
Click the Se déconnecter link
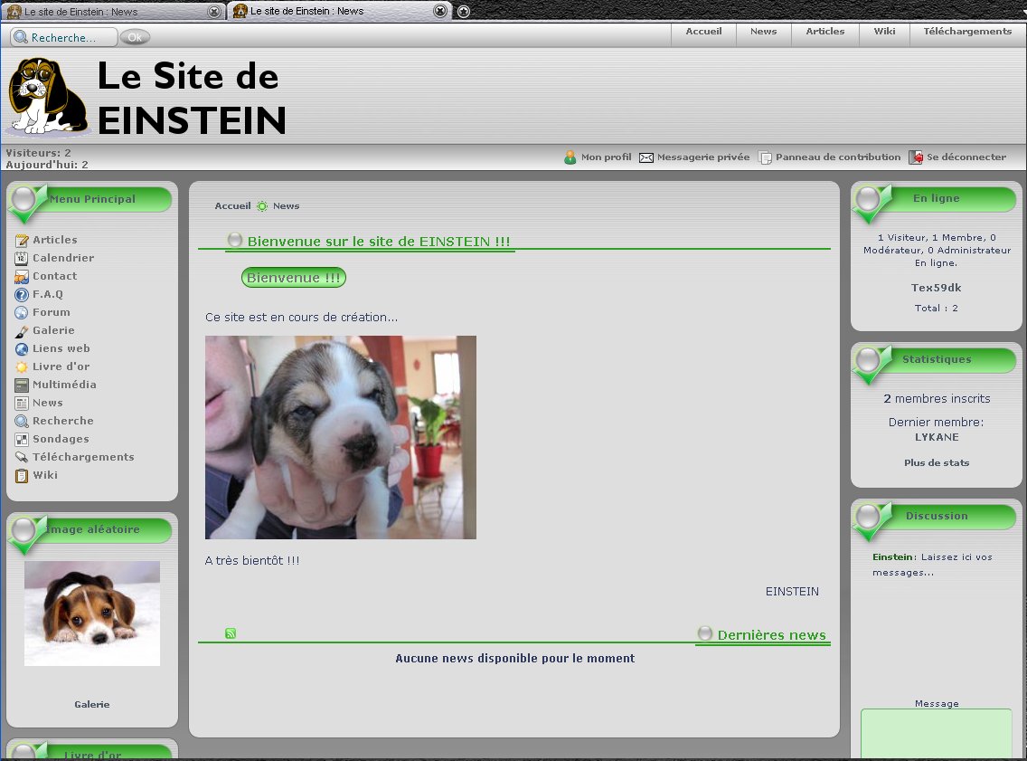click(966, 157)
